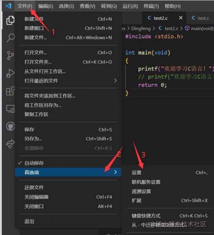The width and height of the screenshot is (214, 235).
Task: Select 将文件夹添加到工作区... entry
Action: point(68,96)
